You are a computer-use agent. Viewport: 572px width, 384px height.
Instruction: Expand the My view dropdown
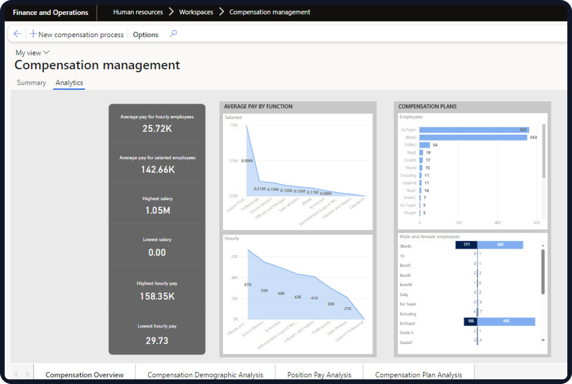point(46,52)
